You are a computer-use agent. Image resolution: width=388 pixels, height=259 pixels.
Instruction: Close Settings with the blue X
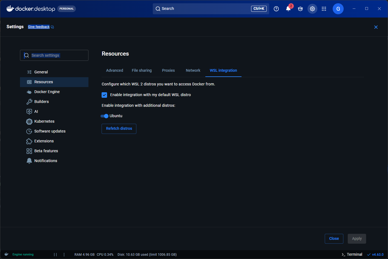click(x=376, y=27)
